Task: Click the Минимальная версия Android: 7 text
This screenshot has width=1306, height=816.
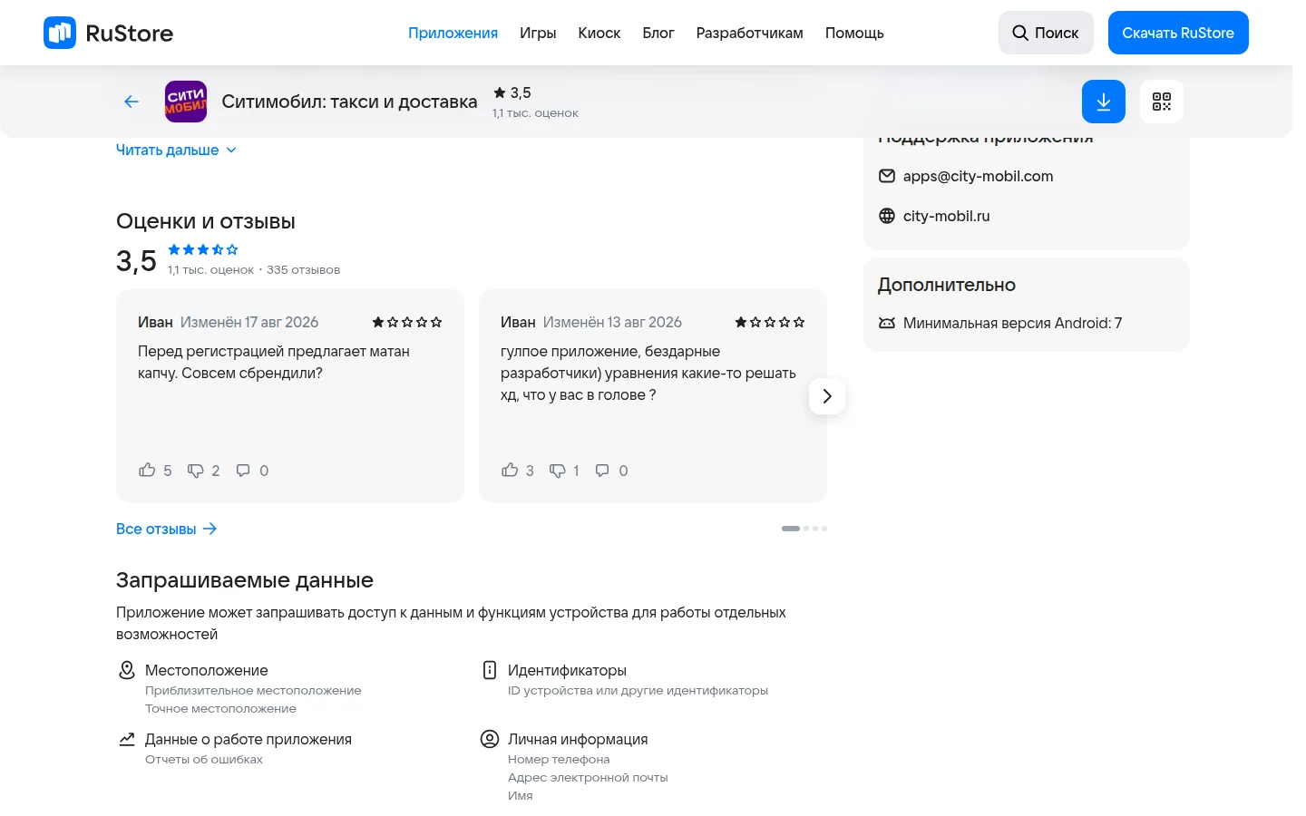Action: [x=1012, y=323]
